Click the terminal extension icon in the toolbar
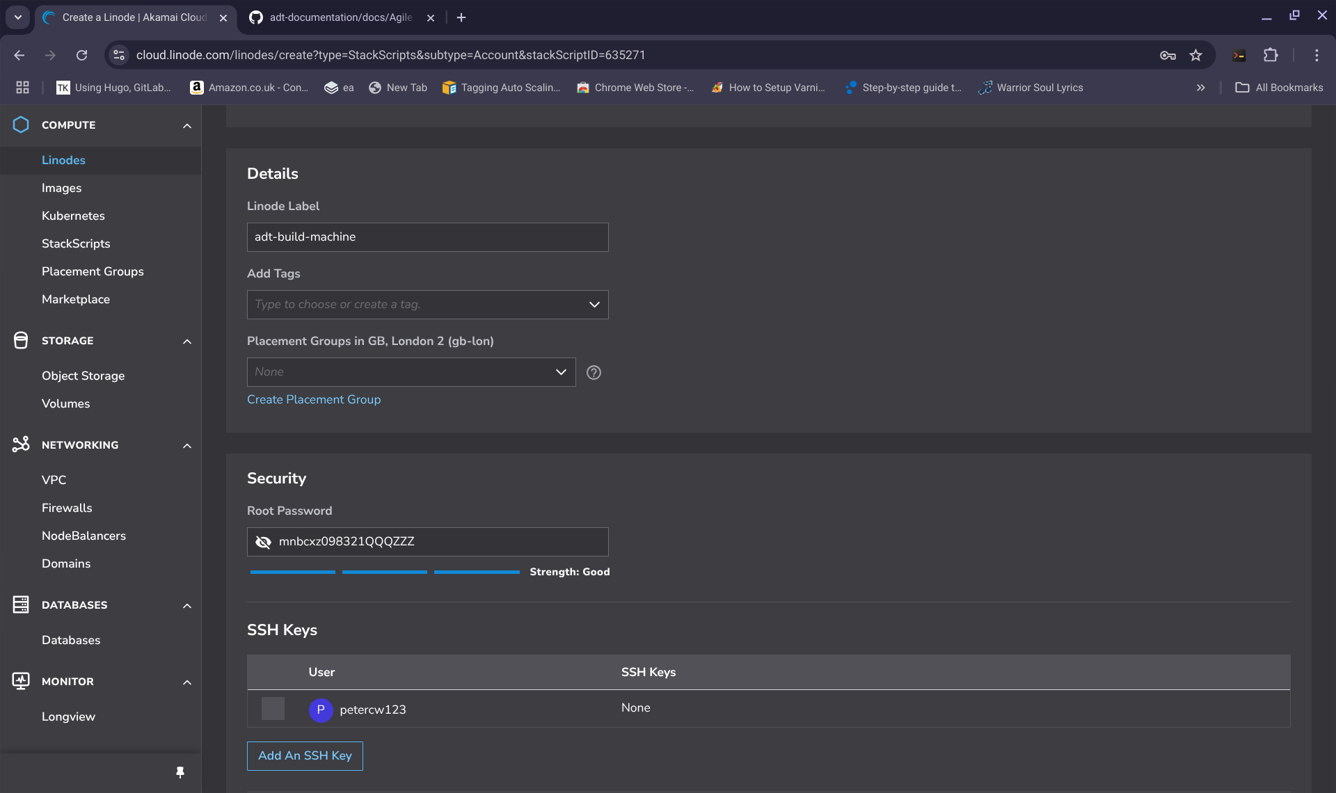The width and height of the screenshot is (1336, 793). click(x=1239, y=55)
